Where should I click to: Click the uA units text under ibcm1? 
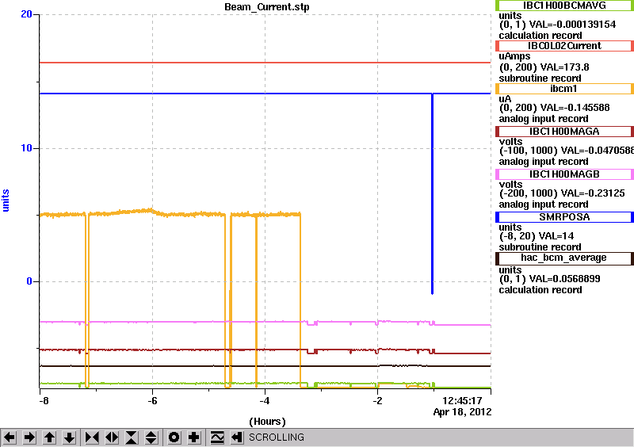tap(505, 99)
